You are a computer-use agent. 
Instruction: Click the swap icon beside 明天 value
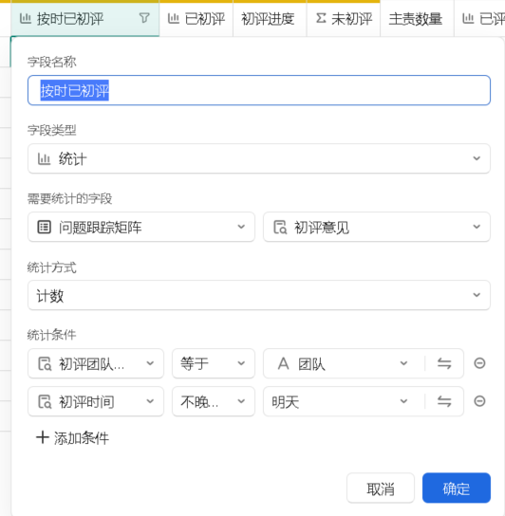[444, 401]
